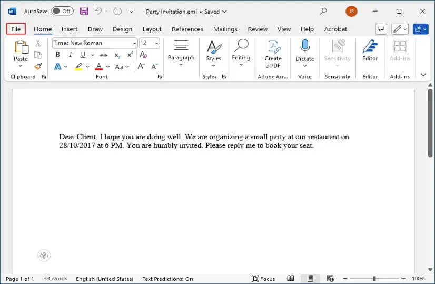Viewport: 435px width, 284px height.
Task: Toggle Italic formatting
Action: pyautogui.click(x=71, y=55)
